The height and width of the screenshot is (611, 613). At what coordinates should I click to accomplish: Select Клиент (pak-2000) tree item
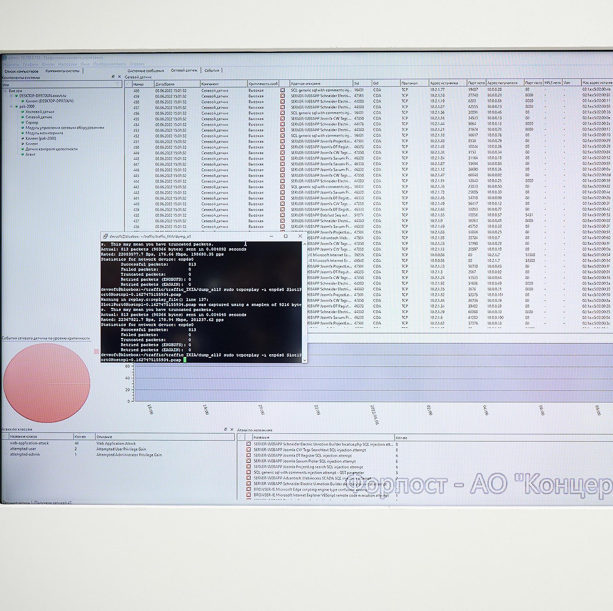point(41,138)
